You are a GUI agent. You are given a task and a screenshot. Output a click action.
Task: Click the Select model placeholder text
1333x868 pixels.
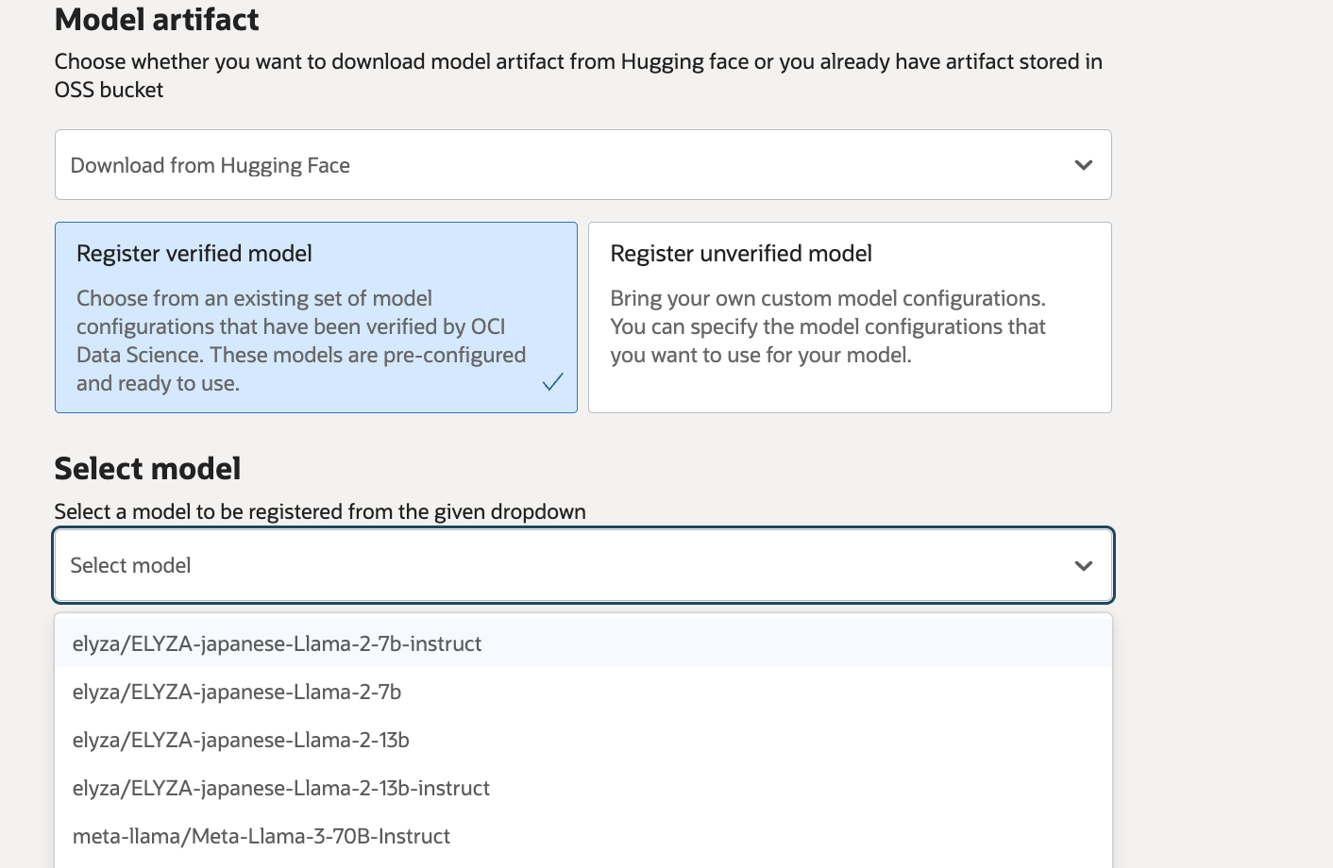130,565
